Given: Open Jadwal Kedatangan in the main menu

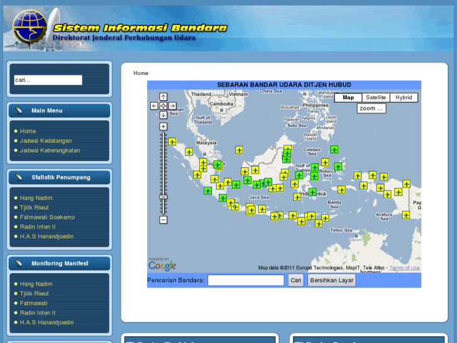Looking at the screenshot, I should 46,141.
